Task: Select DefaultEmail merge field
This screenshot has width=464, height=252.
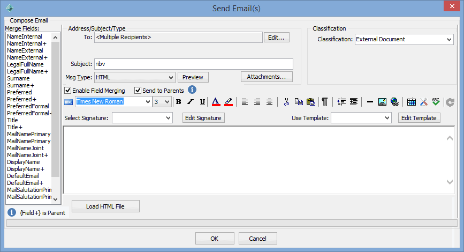Action: (x=23, y=176)
